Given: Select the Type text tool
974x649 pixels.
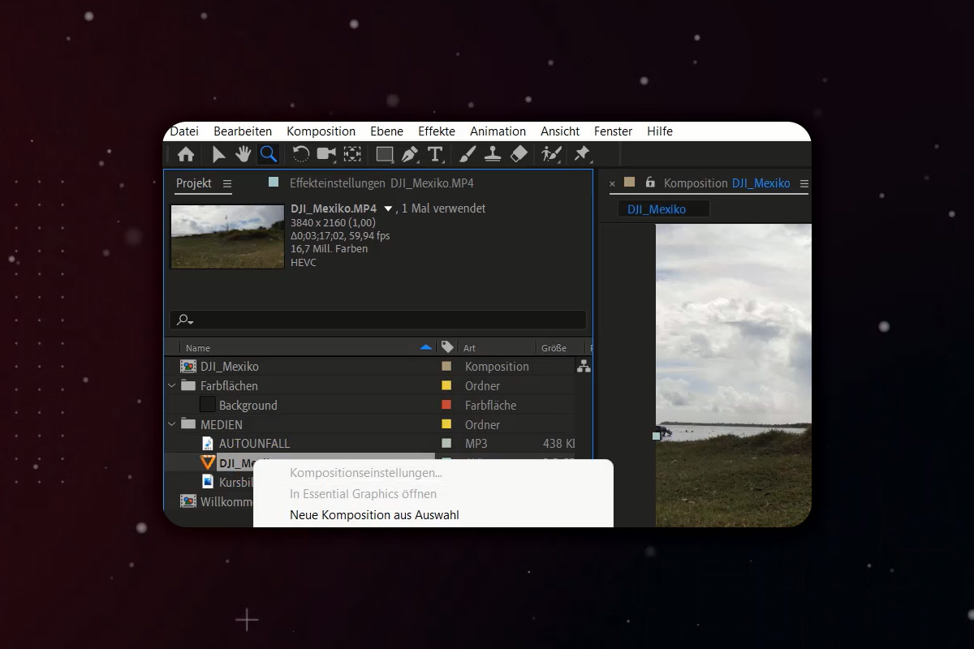Looking at the screenshot, I should pos(435,154).
